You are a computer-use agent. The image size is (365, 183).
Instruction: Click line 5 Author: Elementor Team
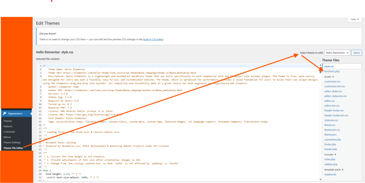point(63,87)
